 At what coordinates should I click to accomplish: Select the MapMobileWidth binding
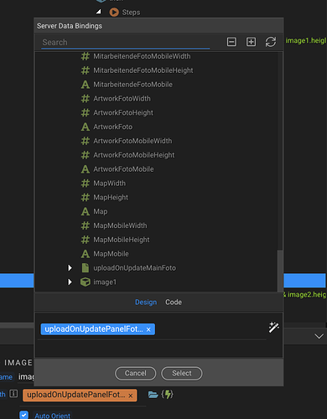click(120, 225)
